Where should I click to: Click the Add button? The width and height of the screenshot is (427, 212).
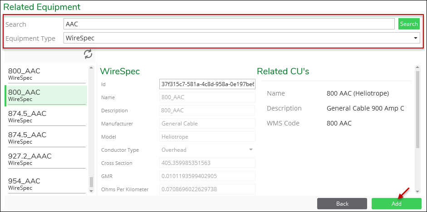click(397, 203)
